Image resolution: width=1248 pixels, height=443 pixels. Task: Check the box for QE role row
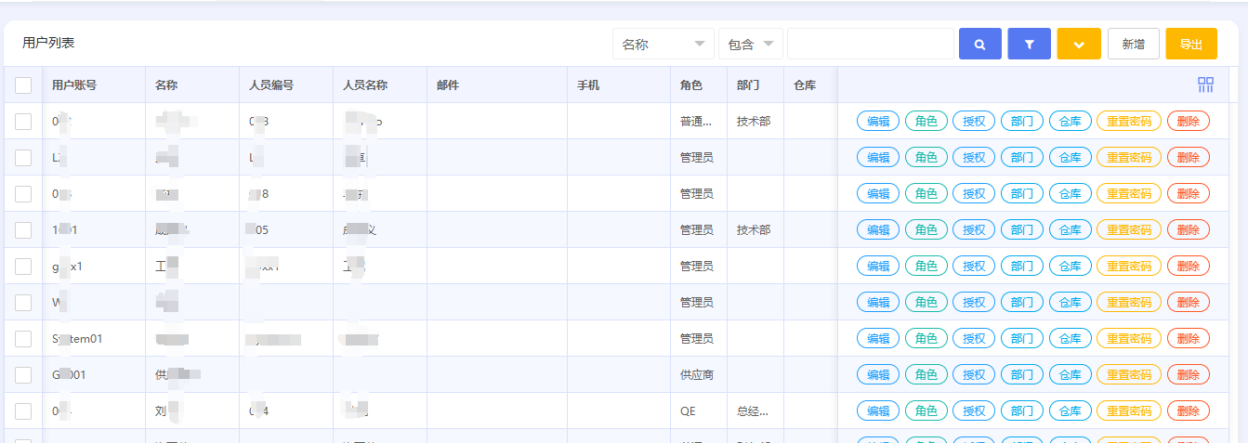[23, 411]
